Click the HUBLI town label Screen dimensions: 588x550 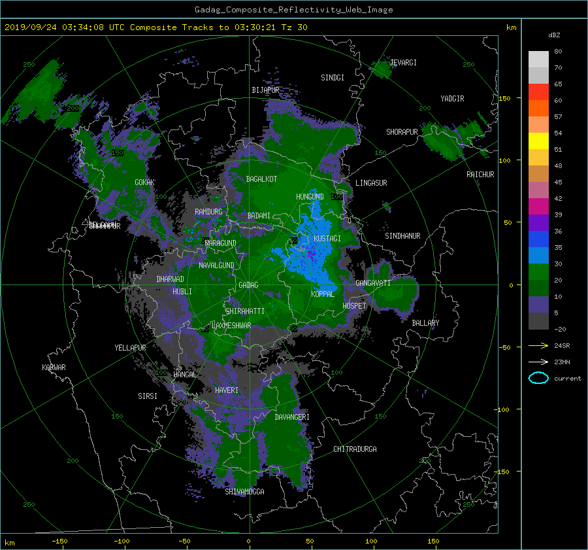coord(182,292)
